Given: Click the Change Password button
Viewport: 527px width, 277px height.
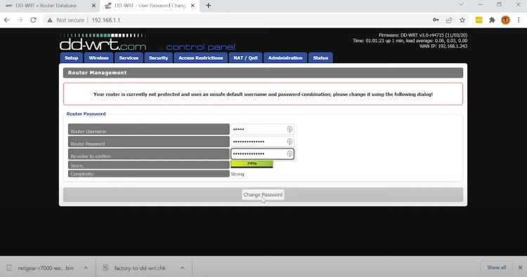Looking at the screenshot, I should pos(263,195).
